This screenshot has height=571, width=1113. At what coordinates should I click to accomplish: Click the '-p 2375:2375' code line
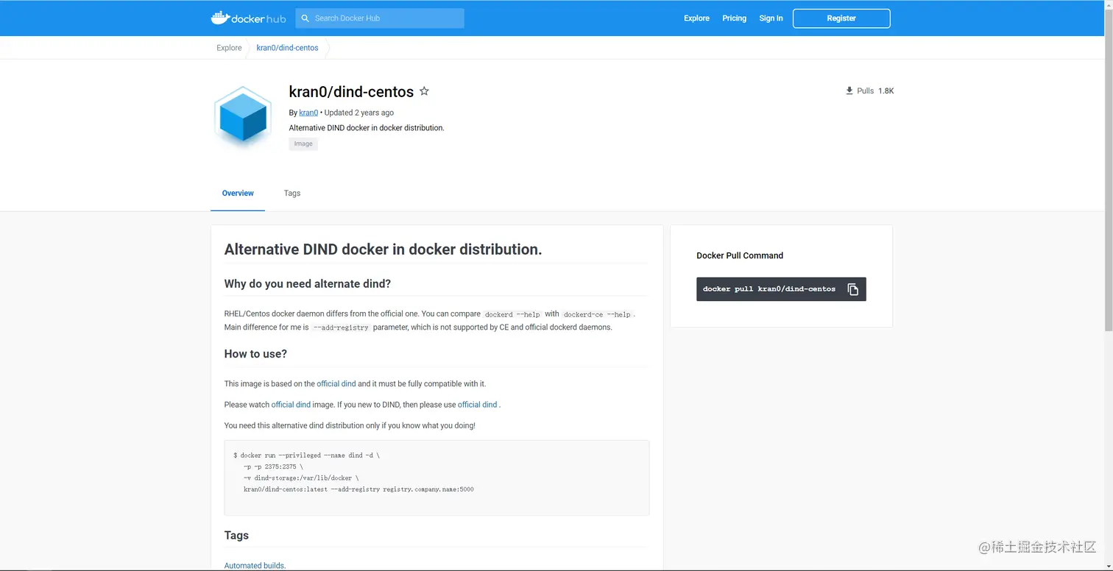(x=273, y=467)
